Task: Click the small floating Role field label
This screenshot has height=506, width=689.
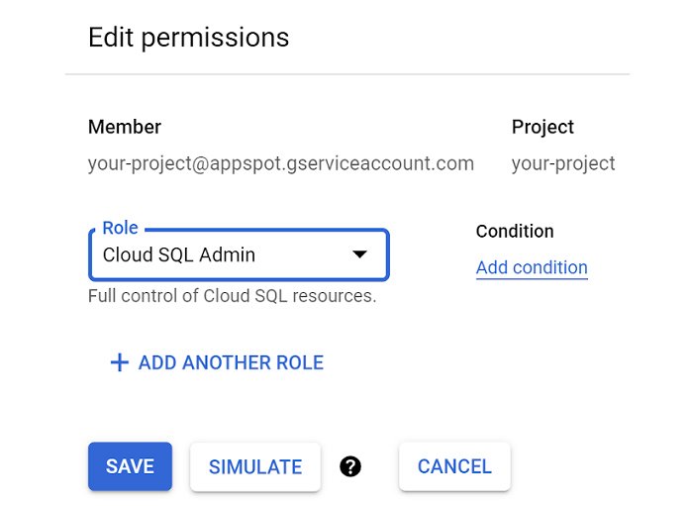Action: 120,229
